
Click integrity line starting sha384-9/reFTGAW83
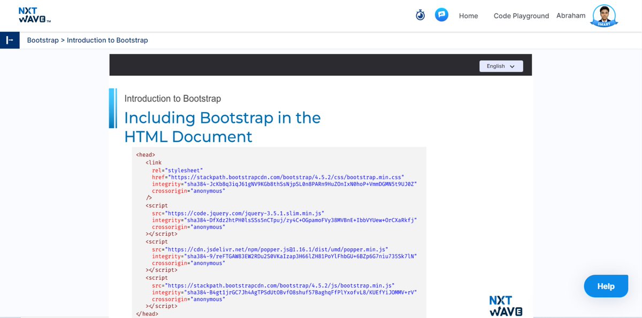[x=284, y=257]
